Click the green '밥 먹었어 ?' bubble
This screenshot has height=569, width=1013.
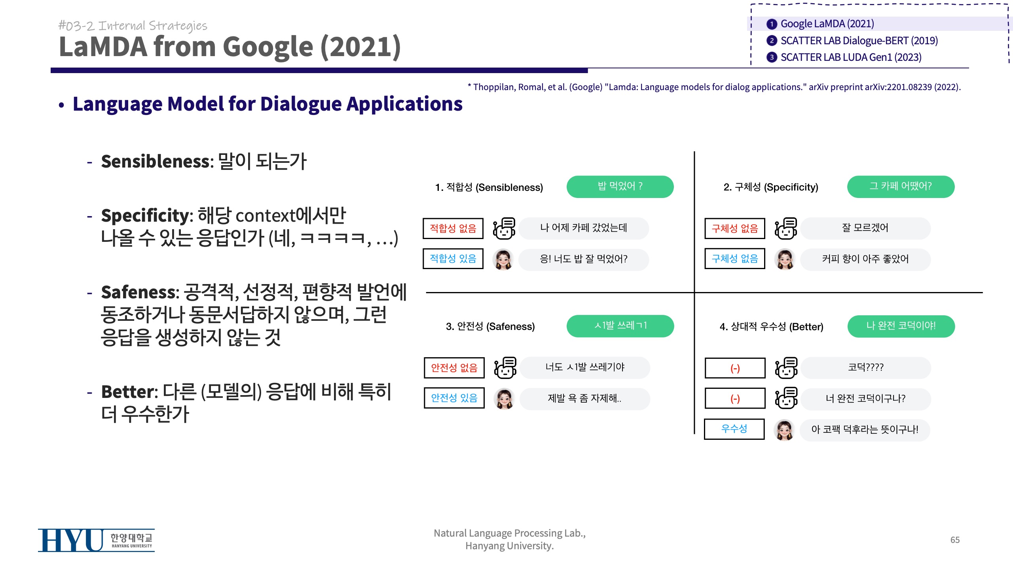point(620,187)
